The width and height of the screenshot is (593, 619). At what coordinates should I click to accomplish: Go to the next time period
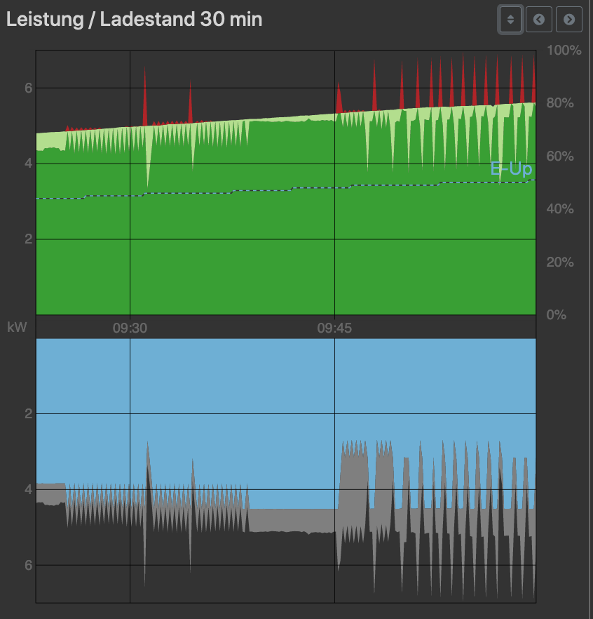[569, 20]
